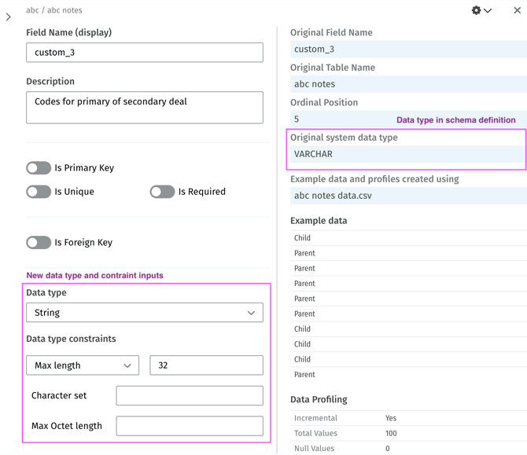This screenshot has height=455, width=527.
Task: Open the settings gear menu
Action: point(476,10)
